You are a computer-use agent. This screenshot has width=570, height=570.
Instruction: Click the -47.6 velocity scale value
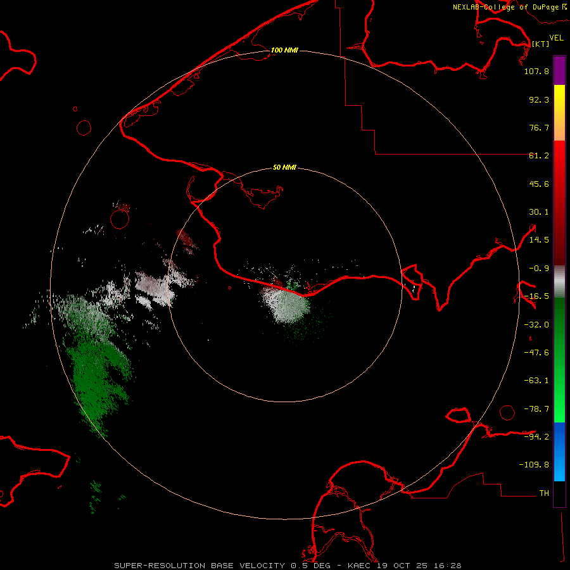pyautogui.click(x=536, y=353)
